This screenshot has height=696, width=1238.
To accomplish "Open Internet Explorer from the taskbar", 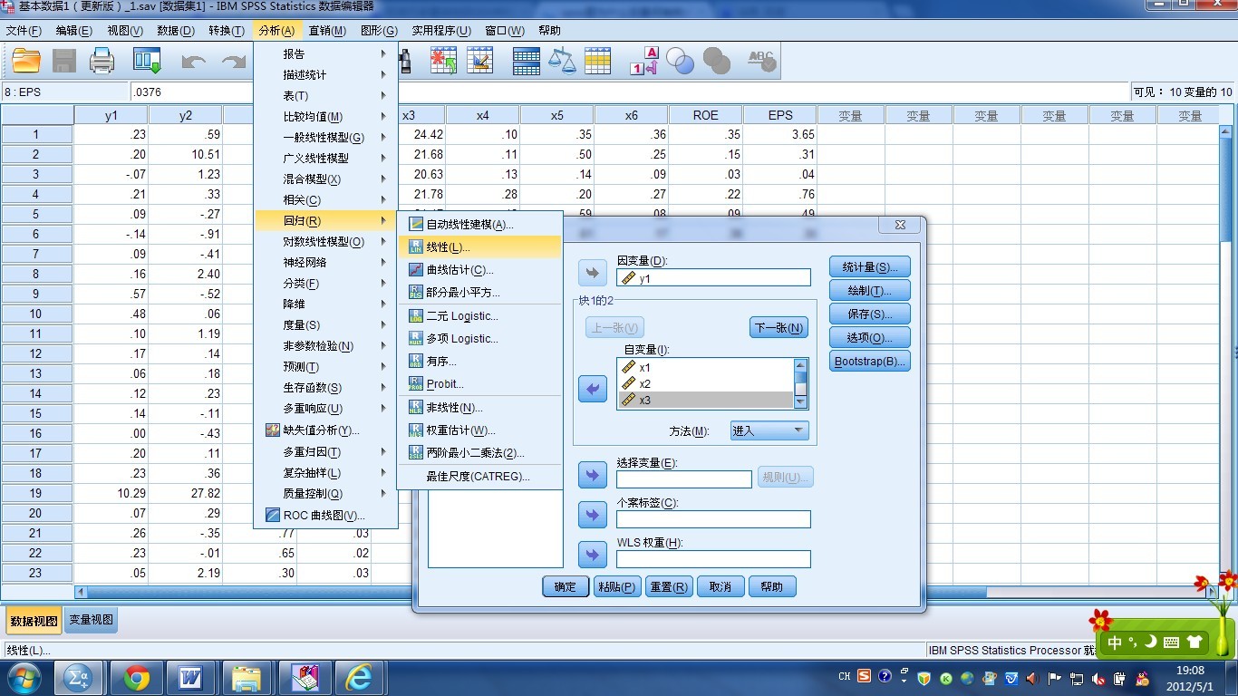I will [x=359, y=677].
